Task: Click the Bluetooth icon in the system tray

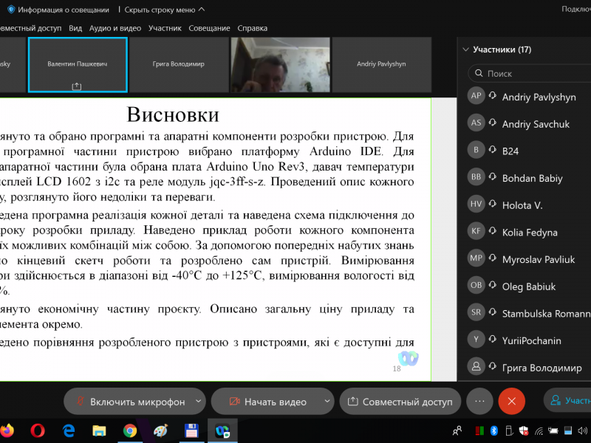Action: click(494, 430)
